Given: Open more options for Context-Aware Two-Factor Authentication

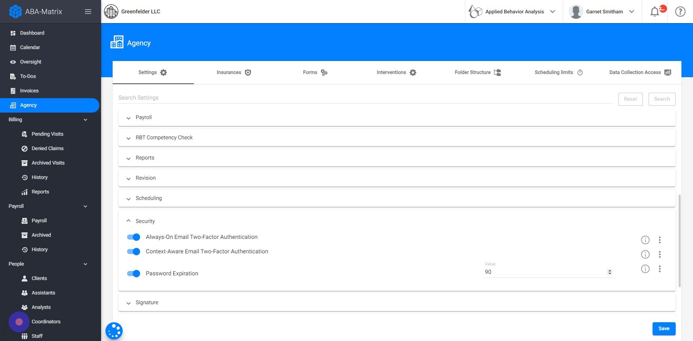Looking at the screenshot, I should coord(659,254).
